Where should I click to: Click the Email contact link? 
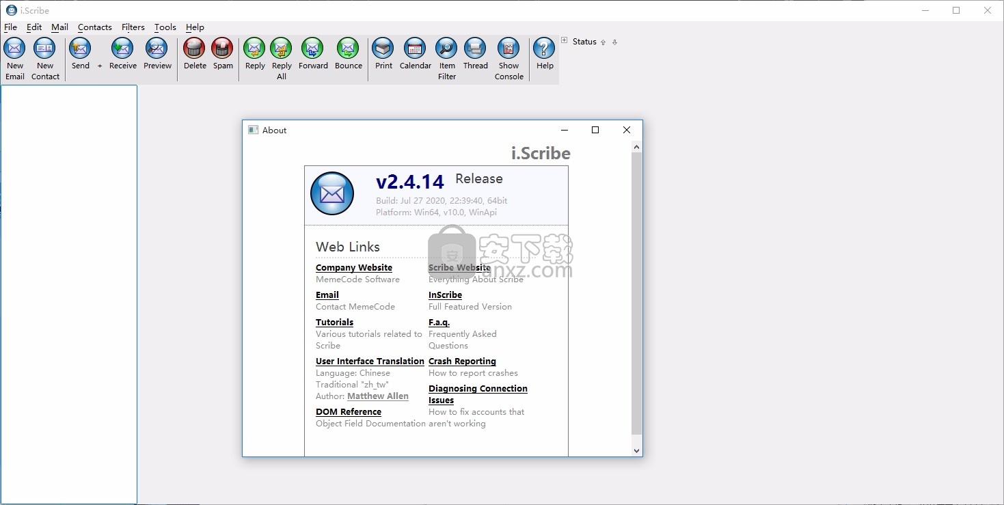click(327, 295)
